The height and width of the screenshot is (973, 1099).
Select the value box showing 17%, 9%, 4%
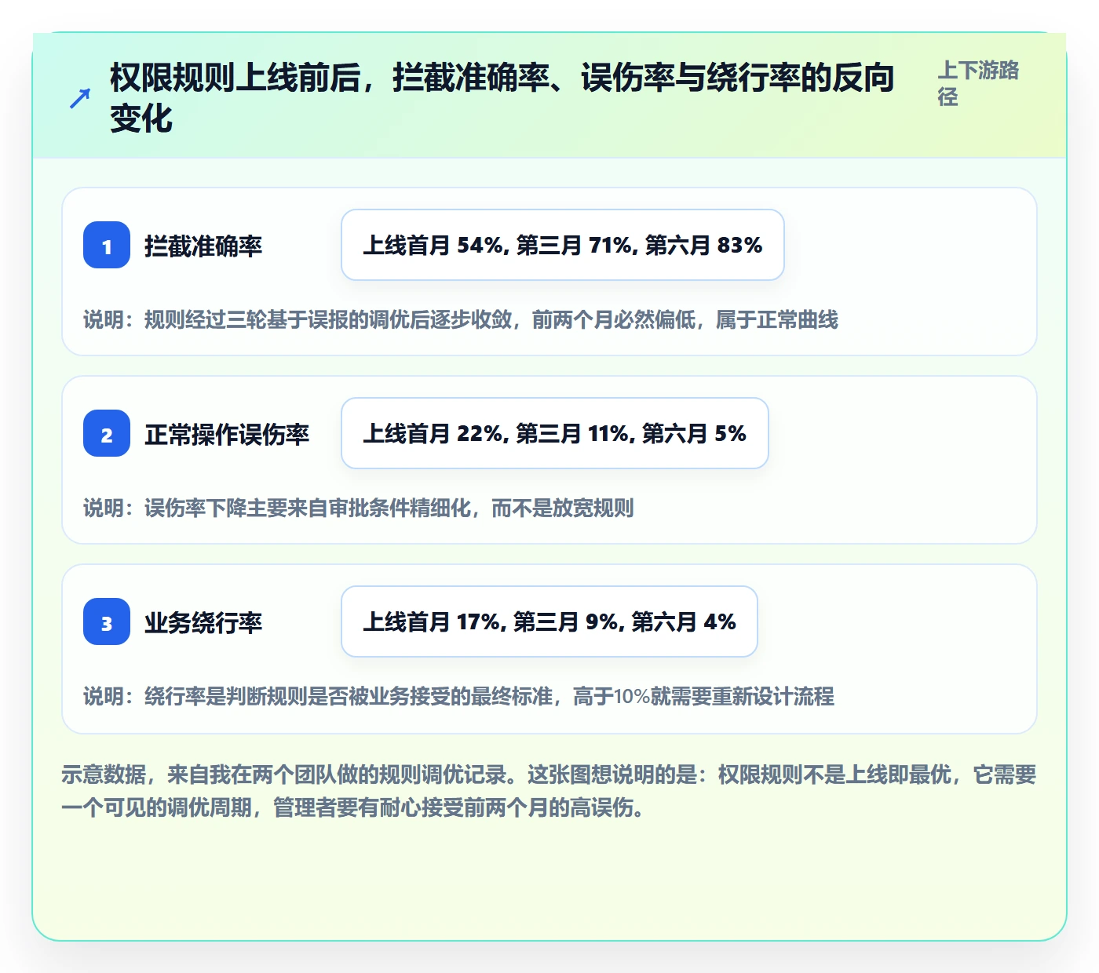point(549,621)
